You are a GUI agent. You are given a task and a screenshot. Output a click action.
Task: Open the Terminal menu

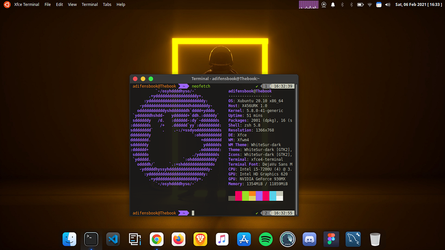pos(89,4)
